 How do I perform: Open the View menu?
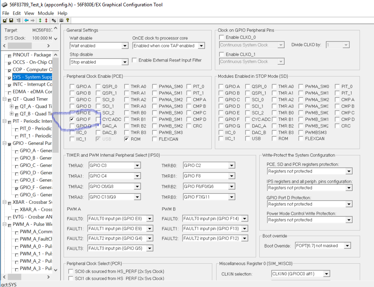(x=29, y=13)
